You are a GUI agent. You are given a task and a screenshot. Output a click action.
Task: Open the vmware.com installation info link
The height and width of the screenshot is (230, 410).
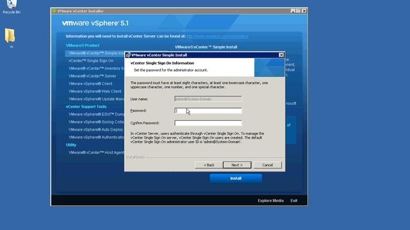click(217, 36)
